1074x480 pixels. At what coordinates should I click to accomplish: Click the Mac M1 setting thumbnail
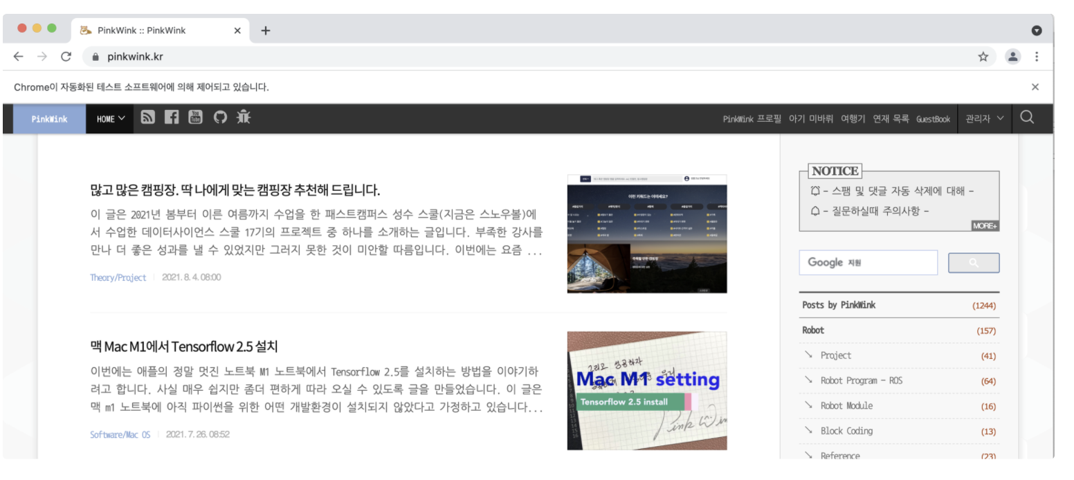[x=647, y=391]
